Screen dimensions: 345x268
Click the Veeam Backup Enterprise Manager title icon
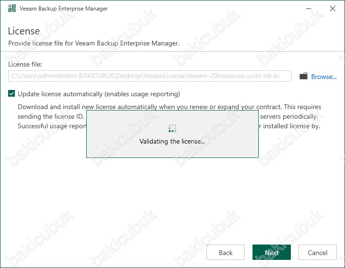tap(12, 8)
